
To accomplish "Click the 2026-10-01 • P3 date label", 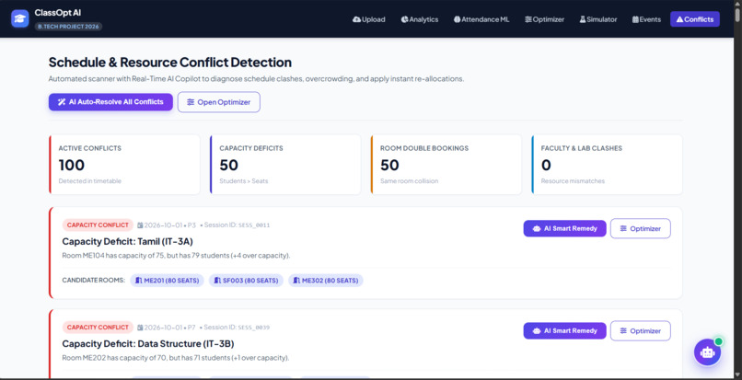I will pyautogui.click(x=167, y=225).
